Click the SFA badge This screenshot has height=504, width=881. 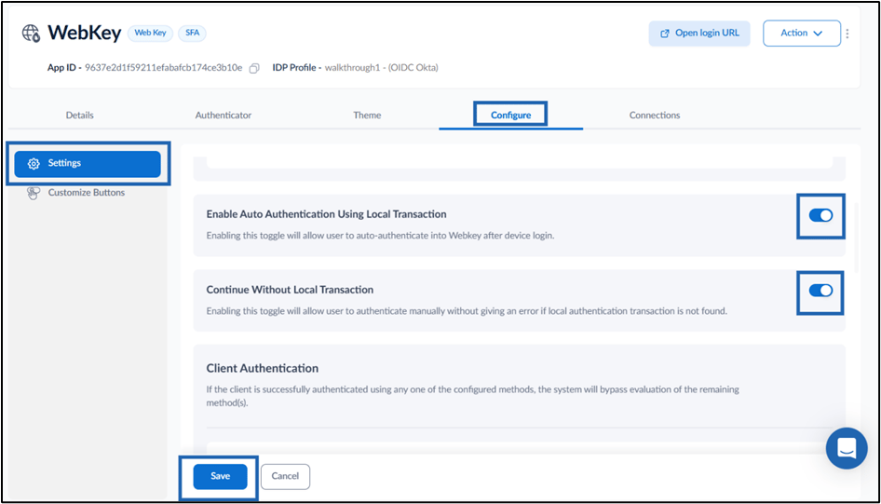coord(192,34)
